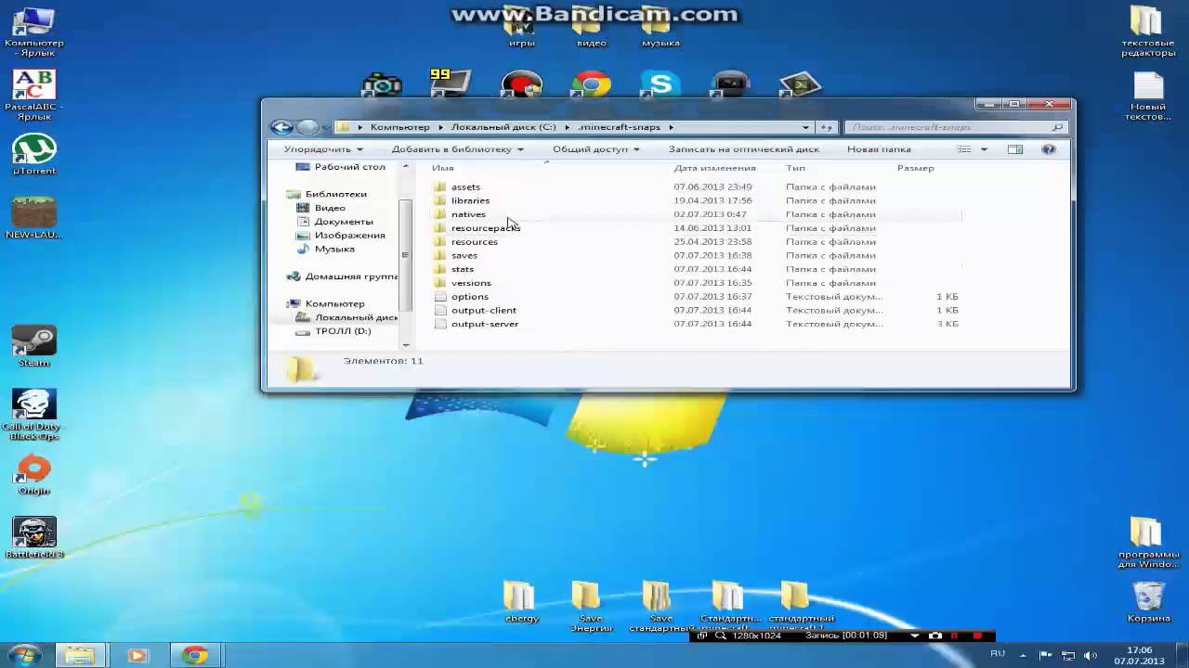Click .minecraft-snaps in the address breadcrumb
Viewport: 1189px width, 668px height.
[619, 127]
